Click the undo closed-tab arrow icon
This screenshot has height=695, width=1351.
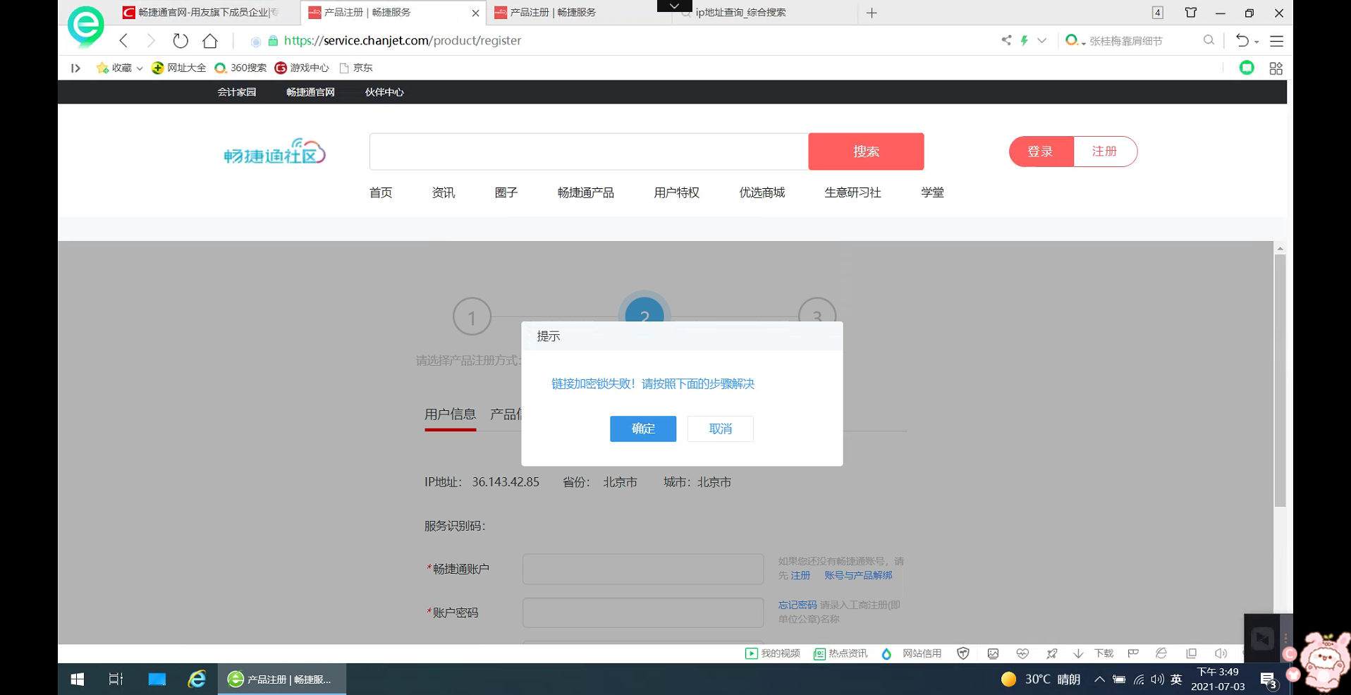[x=1242, y=40]
